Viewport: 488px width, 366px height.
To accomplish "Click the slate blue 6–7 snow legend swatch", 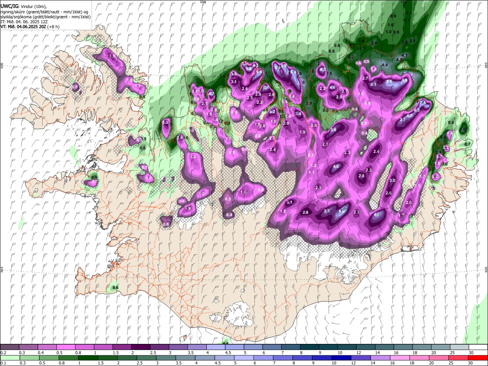I will coord(272,347).
